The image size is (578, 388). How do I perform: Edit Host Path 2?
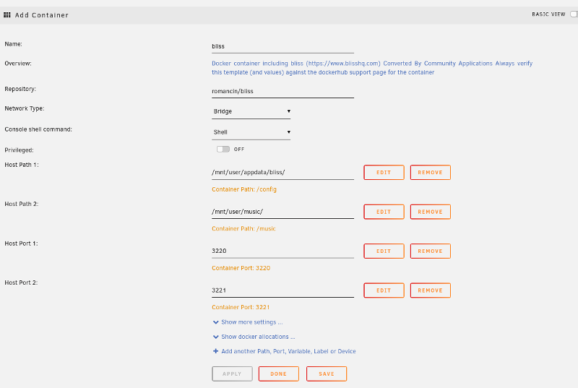coord(384,212)
